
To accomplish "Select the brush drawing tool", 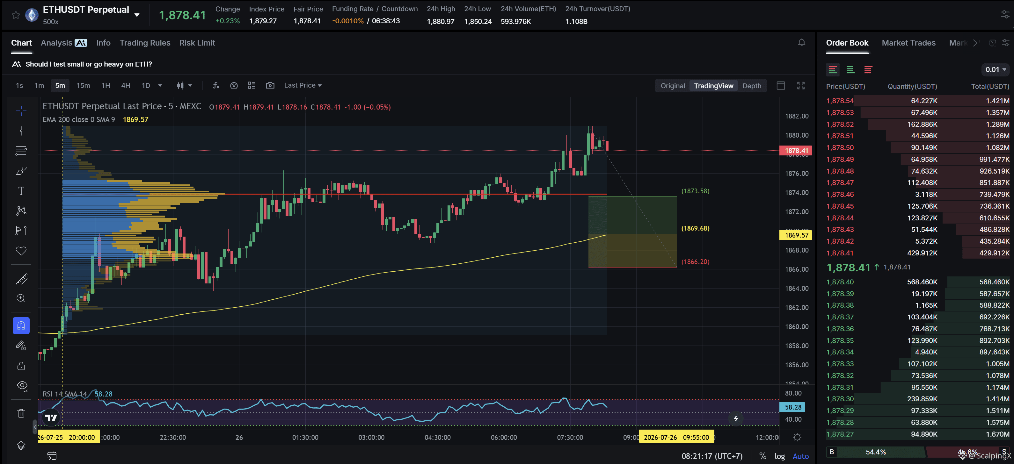I will pos(21,171).
